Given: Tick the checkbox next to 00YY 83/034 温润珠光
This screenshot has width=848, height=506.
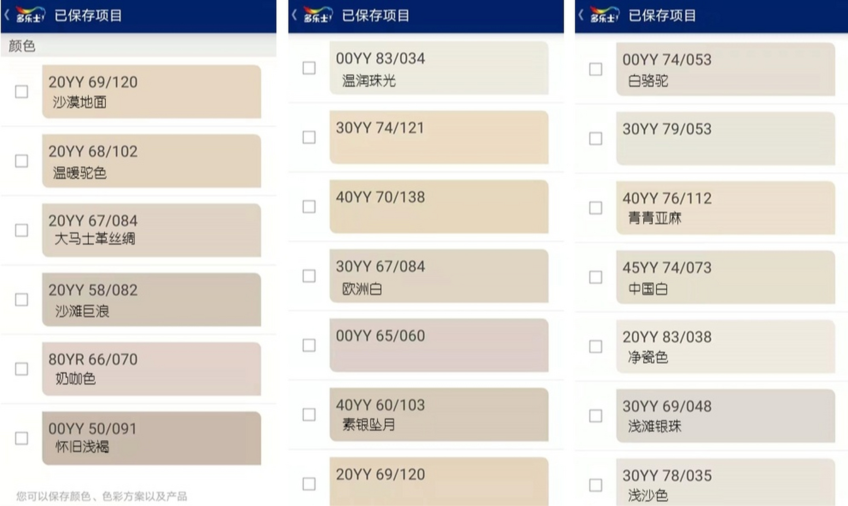Looking at the screenshot, I should tap(309, 68).
